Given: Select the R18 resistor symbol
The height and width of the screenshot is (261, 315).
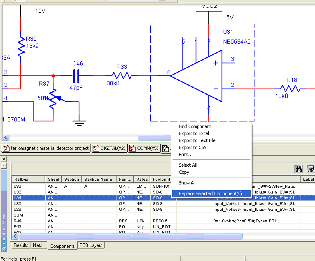Looking at the screenshot, I should pos(291,89).
